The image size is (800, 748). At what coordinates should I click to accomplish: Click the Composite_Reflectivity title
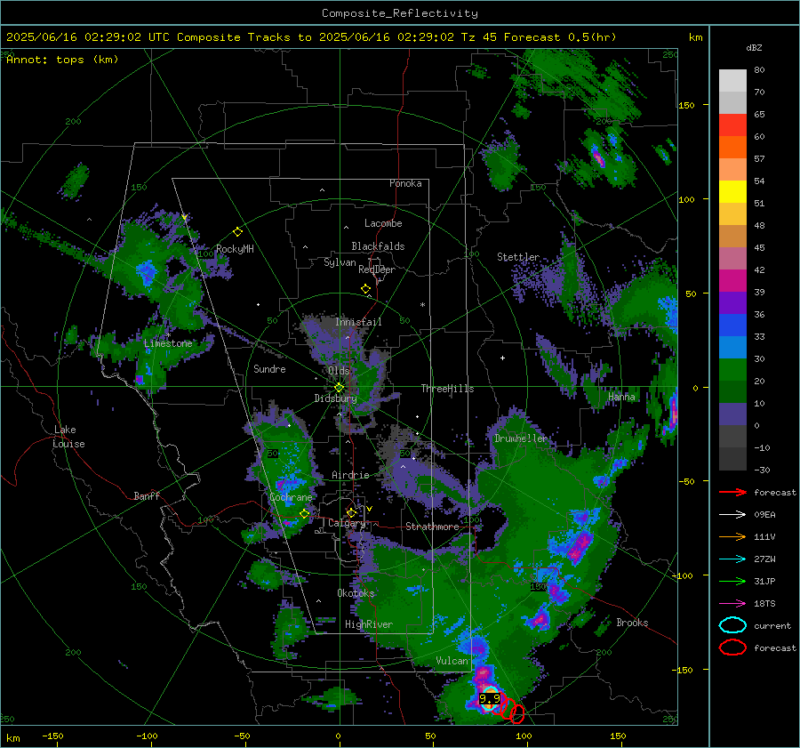click(399, 13)
